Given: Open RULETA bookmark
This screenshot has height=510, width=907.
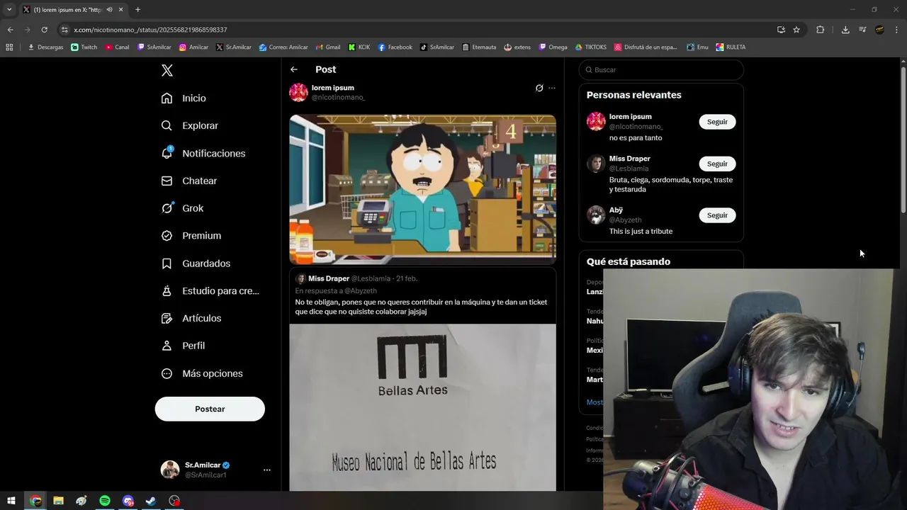Looking at the screenshot, I should pos(731,47).
